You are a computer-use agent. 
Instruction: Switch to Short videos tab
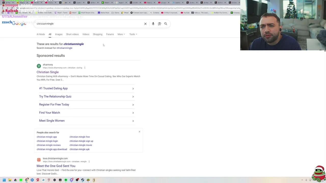[72, 34]
